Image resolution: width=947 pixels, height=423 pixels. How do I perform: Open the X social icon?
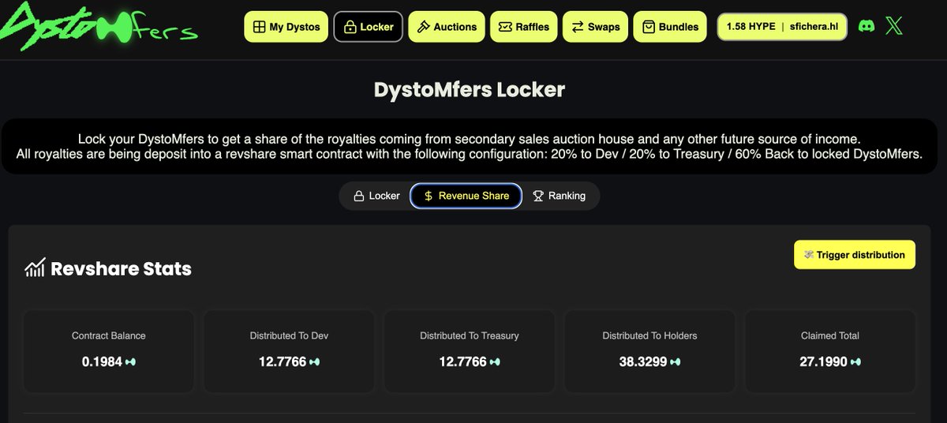[x=894, y=26]
